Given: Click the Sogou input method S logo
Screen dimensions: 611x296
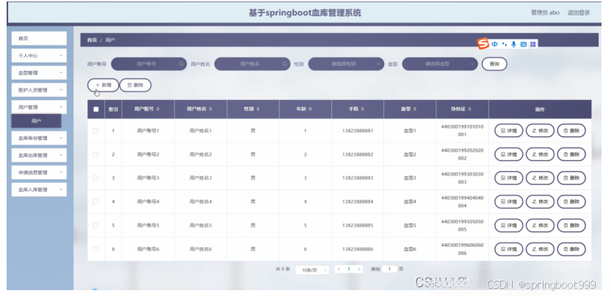Looking at the screenshot, I should click(x=483, y=43).
